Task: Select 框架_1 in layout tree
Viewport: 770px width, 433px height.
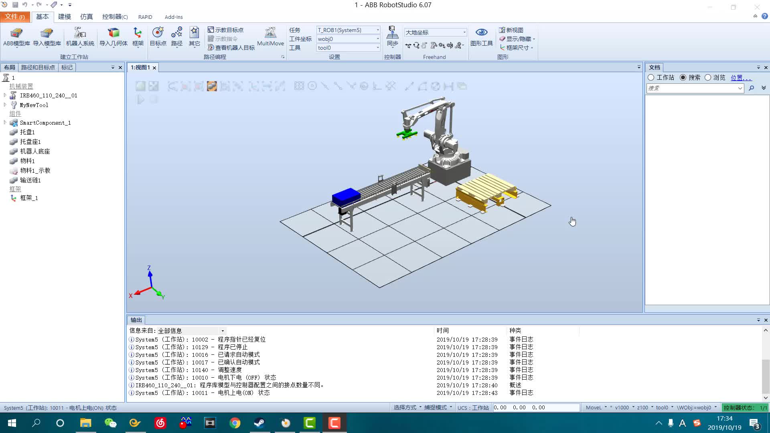Action: [x=29, y=198]
